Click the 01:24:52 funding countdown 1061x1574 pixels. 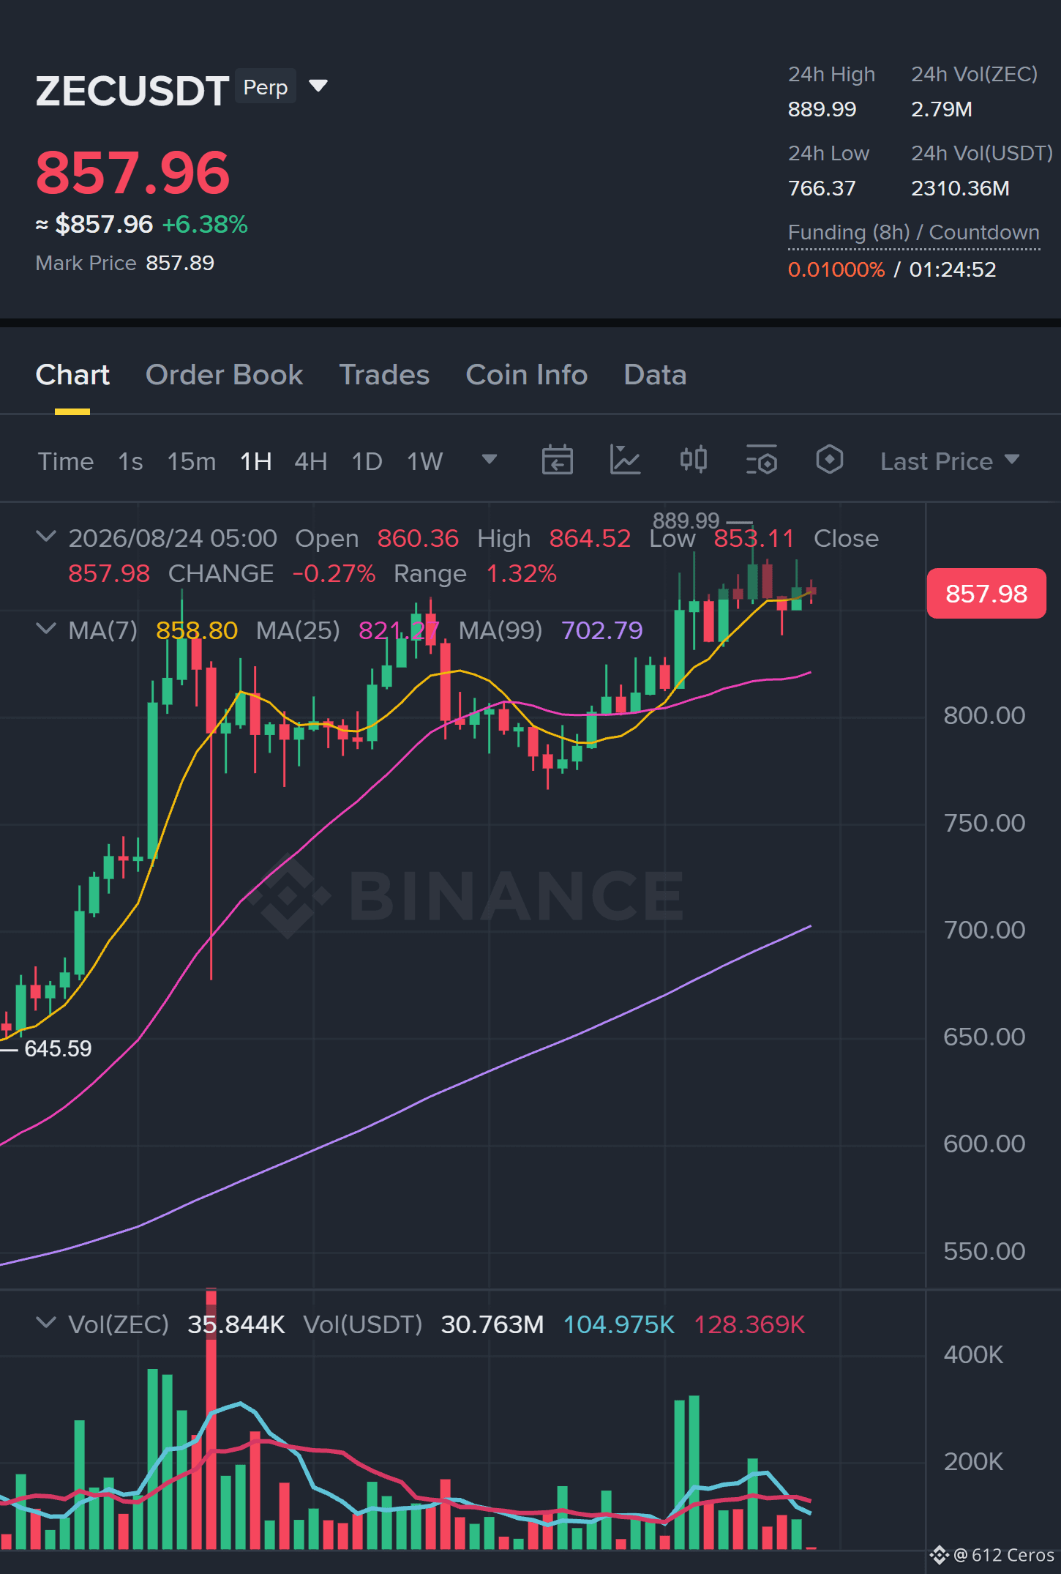pos(953,269)
